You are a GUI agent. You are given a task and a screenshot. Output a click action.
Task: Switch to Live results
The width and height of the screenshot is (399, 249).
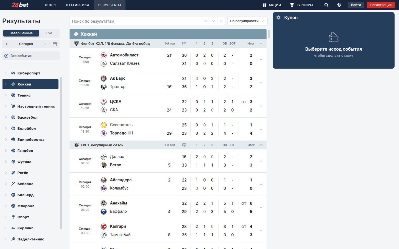(x=49, y=33)
